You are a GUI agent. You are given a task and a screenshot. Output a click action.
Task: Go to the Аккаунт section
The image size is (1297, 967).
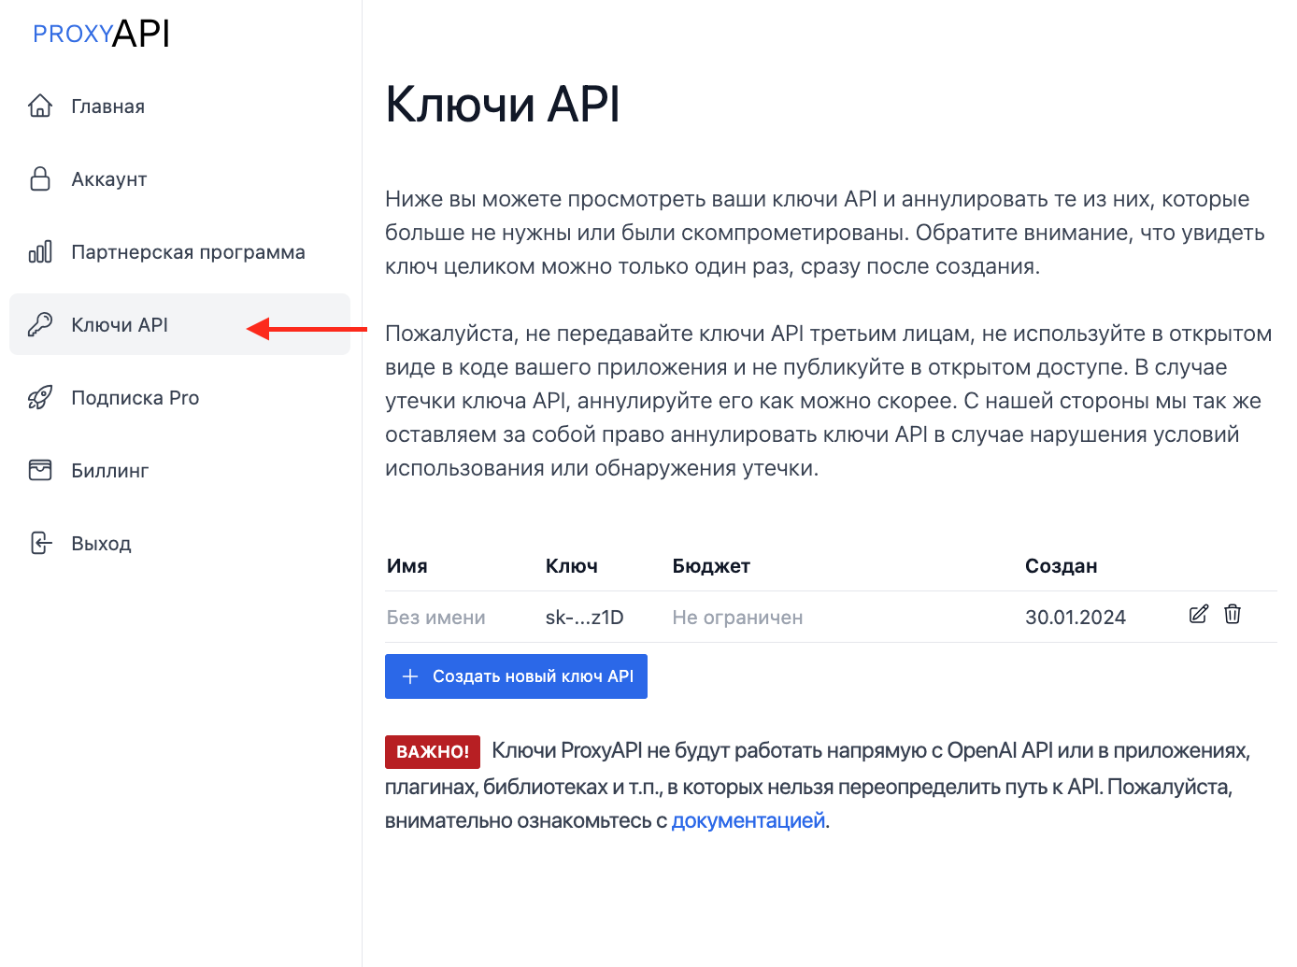[x=109, y=179]
